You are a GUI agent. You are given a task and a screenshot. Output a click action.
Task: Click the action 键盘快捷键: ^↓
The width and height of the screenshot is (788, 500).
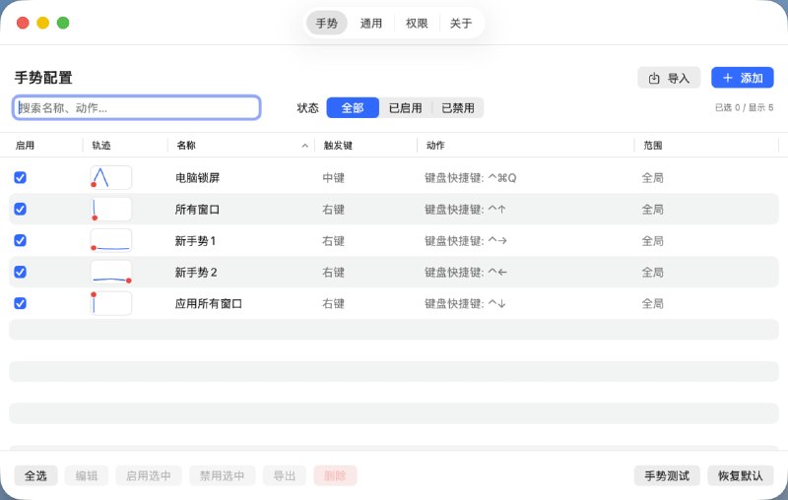coord(465,304)
